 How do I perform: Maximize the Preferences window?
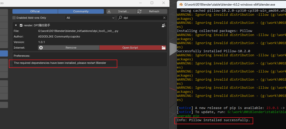point(152,3)
